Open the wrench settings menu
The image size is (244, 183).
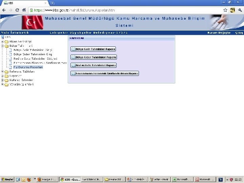[240, 10]
